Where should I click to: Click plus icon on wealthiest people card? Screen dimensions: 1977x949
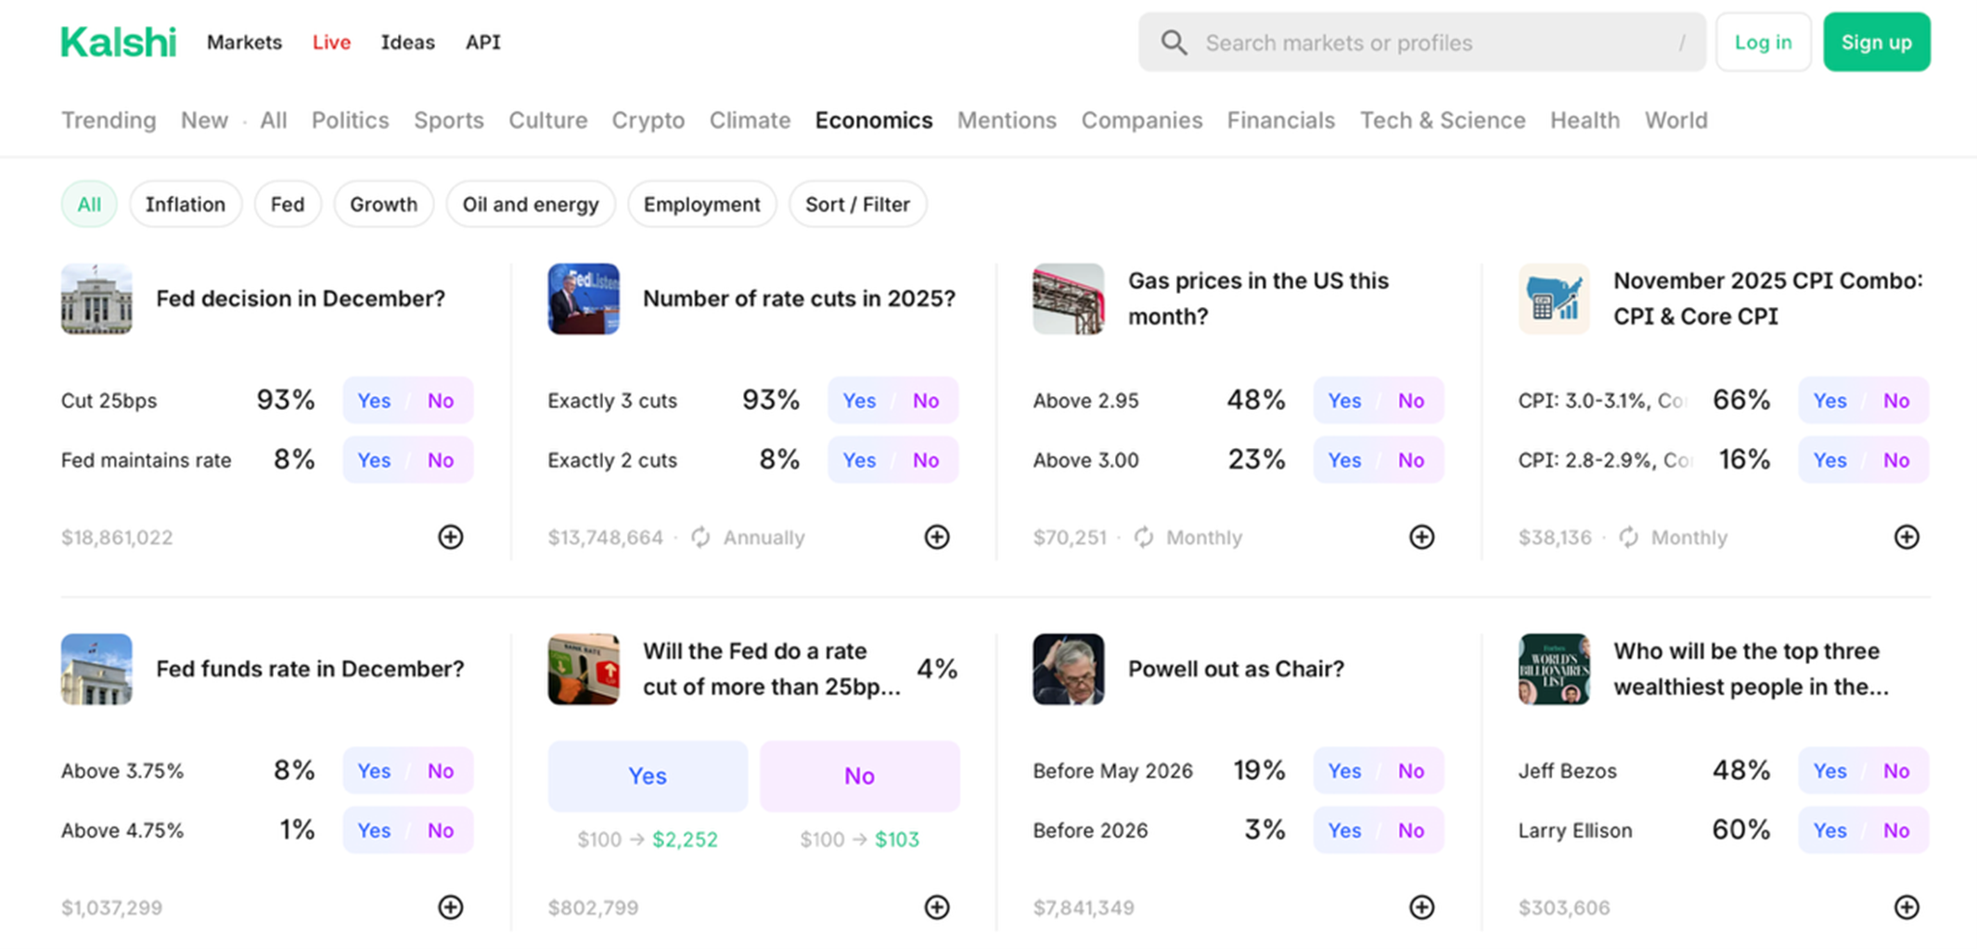tap(1906, 907)
